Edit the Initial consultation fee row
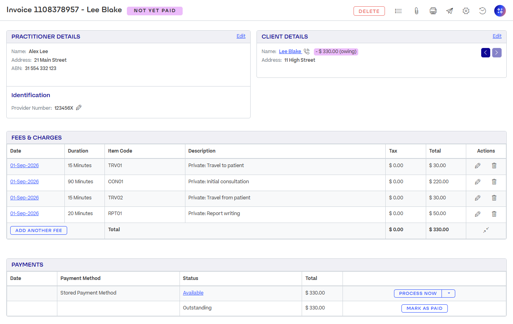The width and height of the screenshot is (513, 324). tap(478, 182)
